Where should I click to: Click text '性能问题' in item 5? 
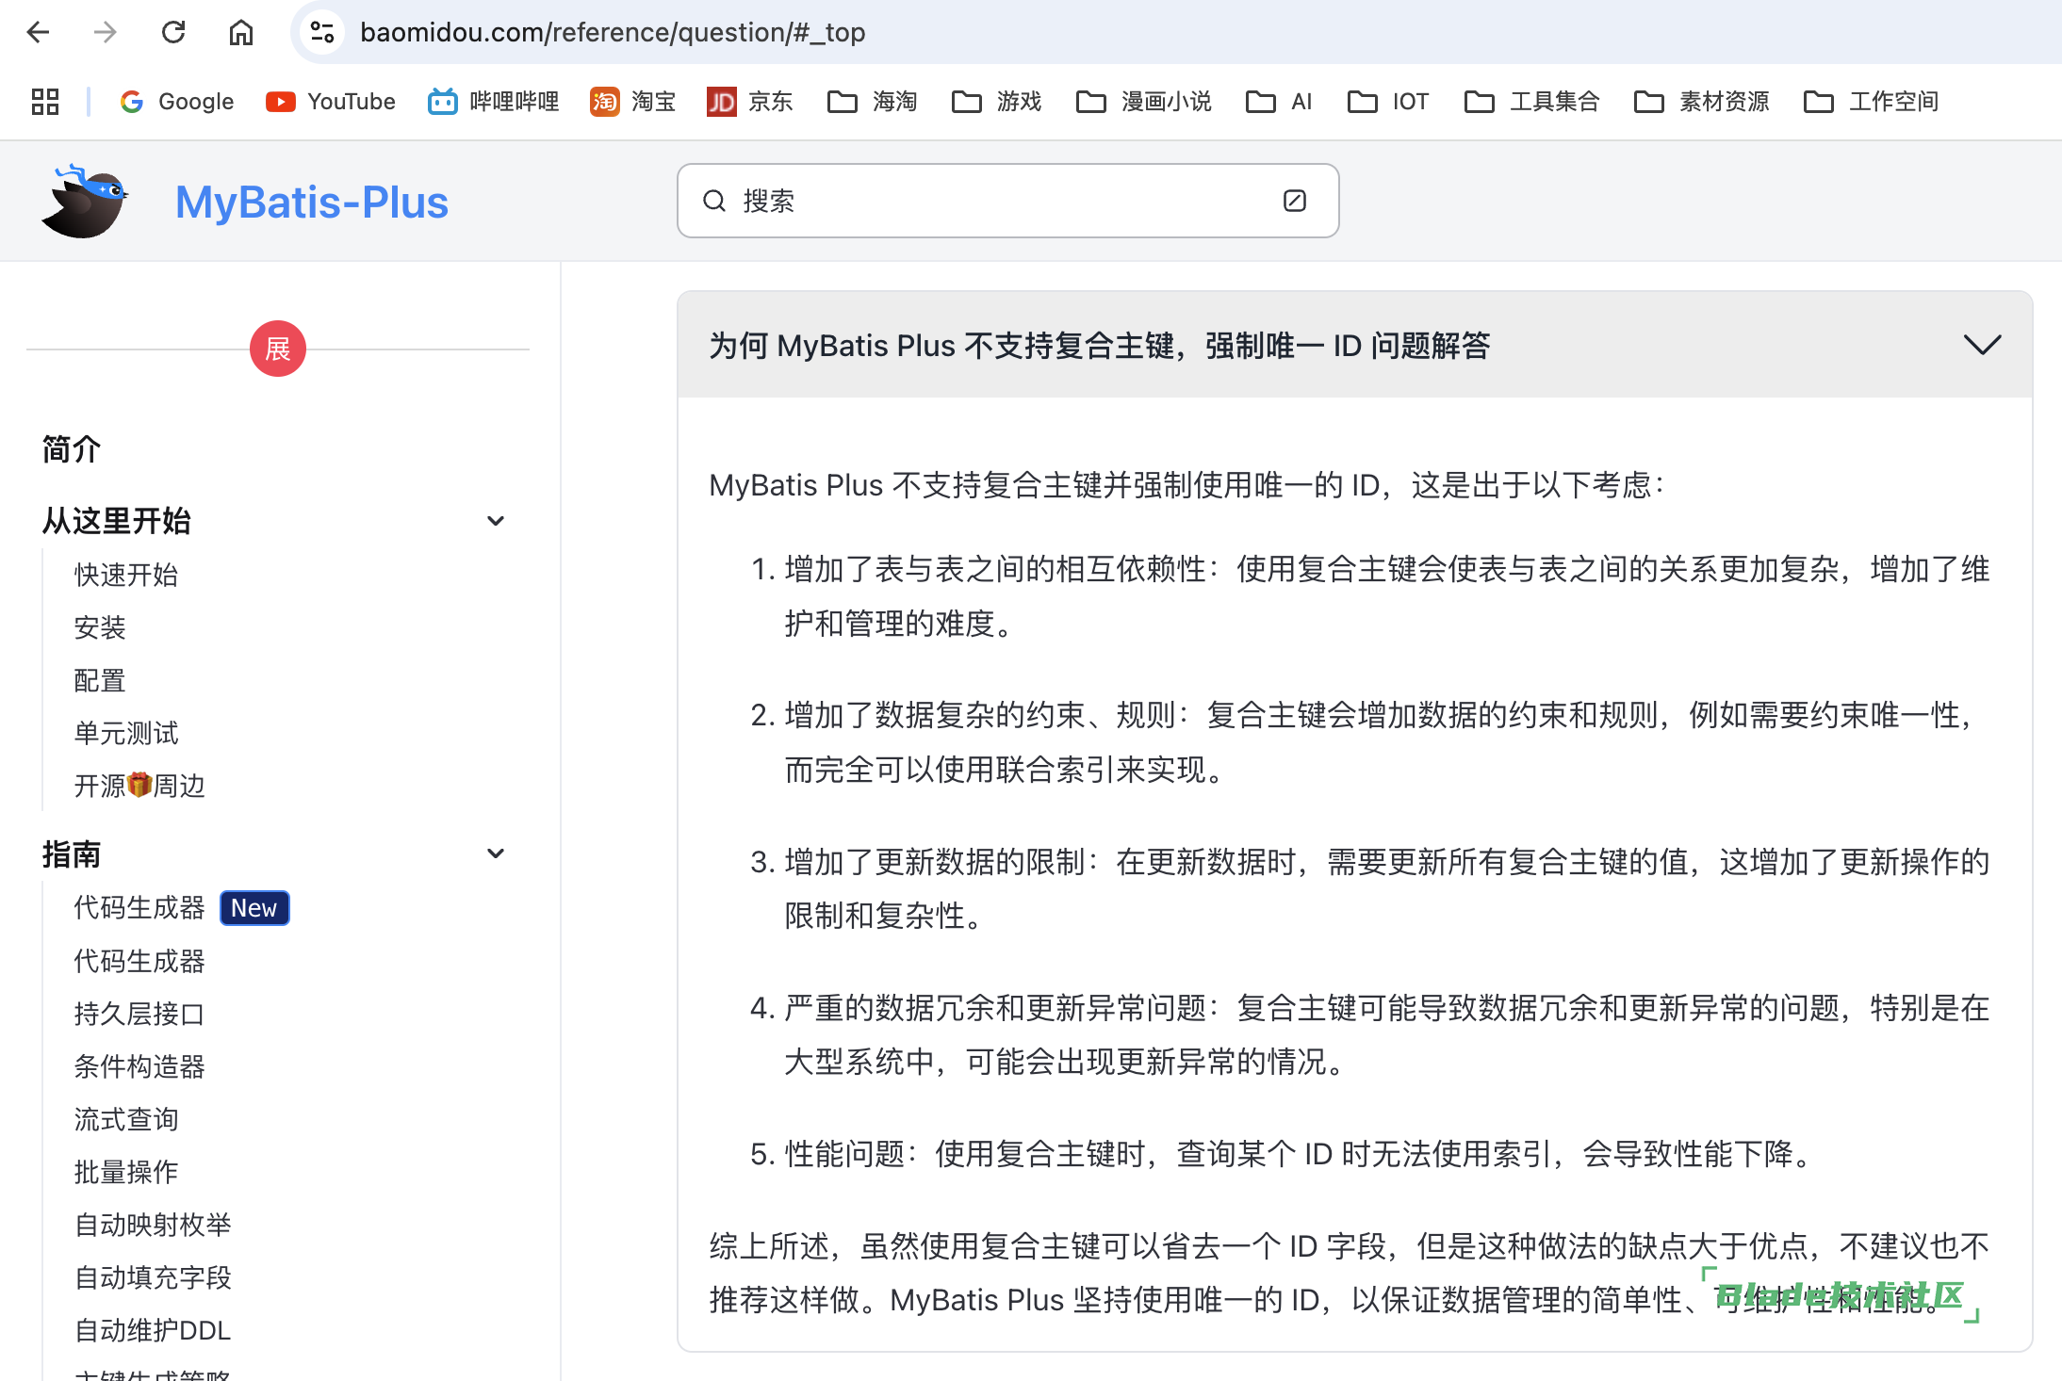click(x=844, y=1154)
